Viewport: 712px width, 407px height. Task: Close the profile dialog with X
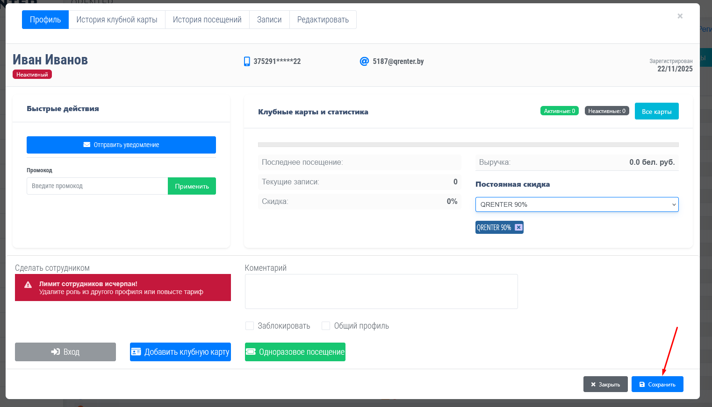click(x=680, y=16)
